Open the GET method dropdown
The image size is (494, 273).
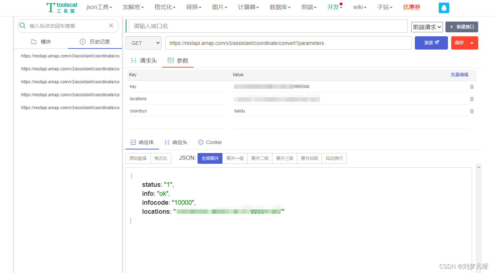click(144, 43)
